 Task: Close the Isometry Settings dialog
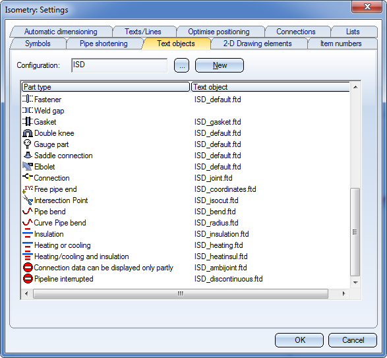pos(367,7)
